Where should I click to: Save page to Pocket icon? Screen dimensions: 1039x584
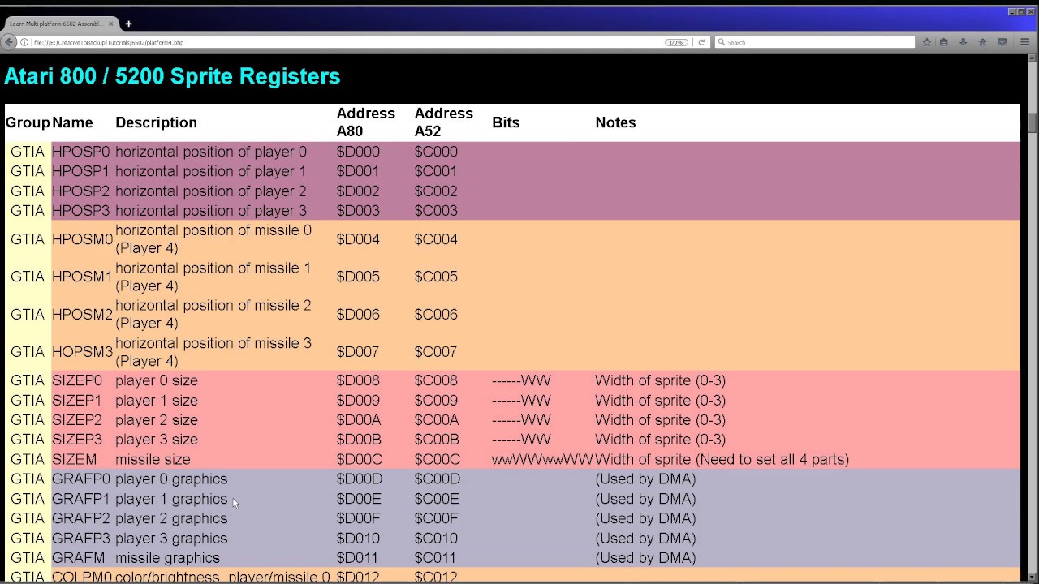click(1002, 42)
